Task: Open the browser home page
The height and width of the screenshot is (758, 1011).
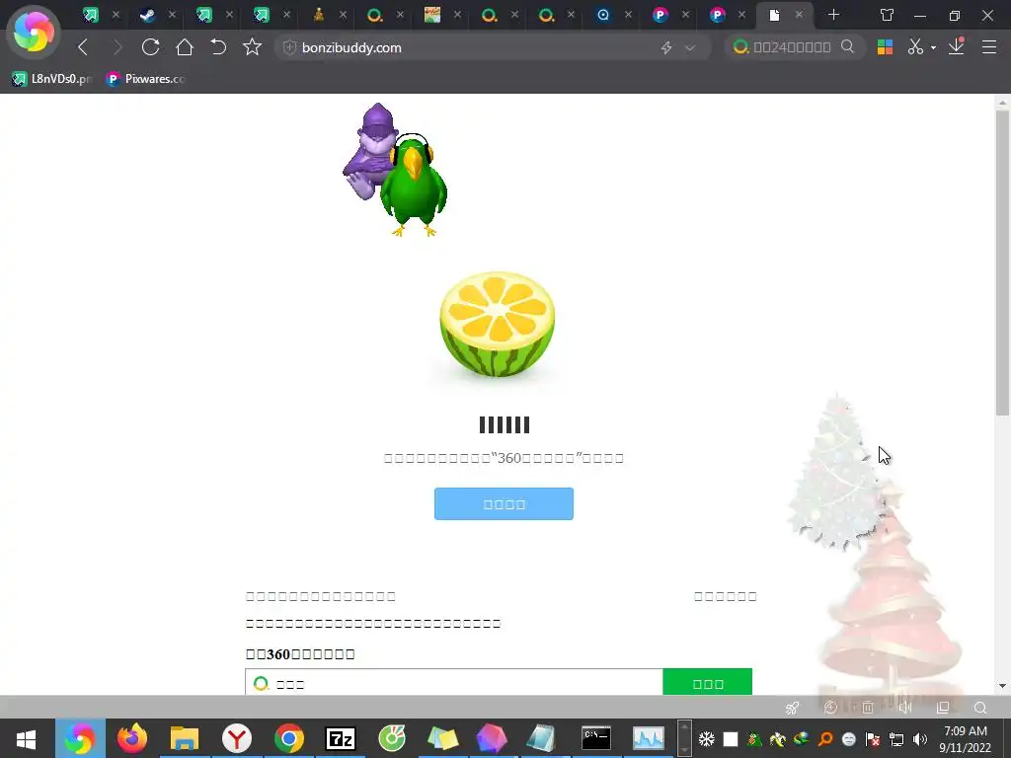Action: click(x=185, y=47)
